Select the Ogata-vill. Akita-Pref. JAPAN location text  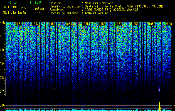[x=124, y=6]
